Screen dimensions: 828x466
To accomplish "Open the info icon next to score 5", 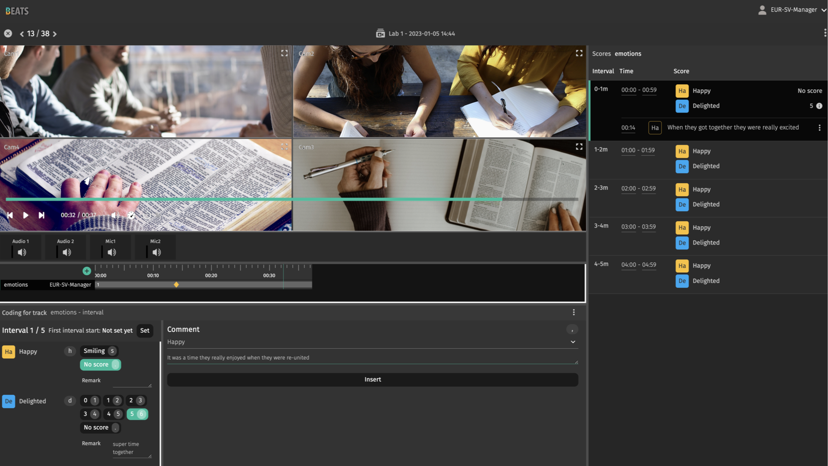I will pos(819,106).
